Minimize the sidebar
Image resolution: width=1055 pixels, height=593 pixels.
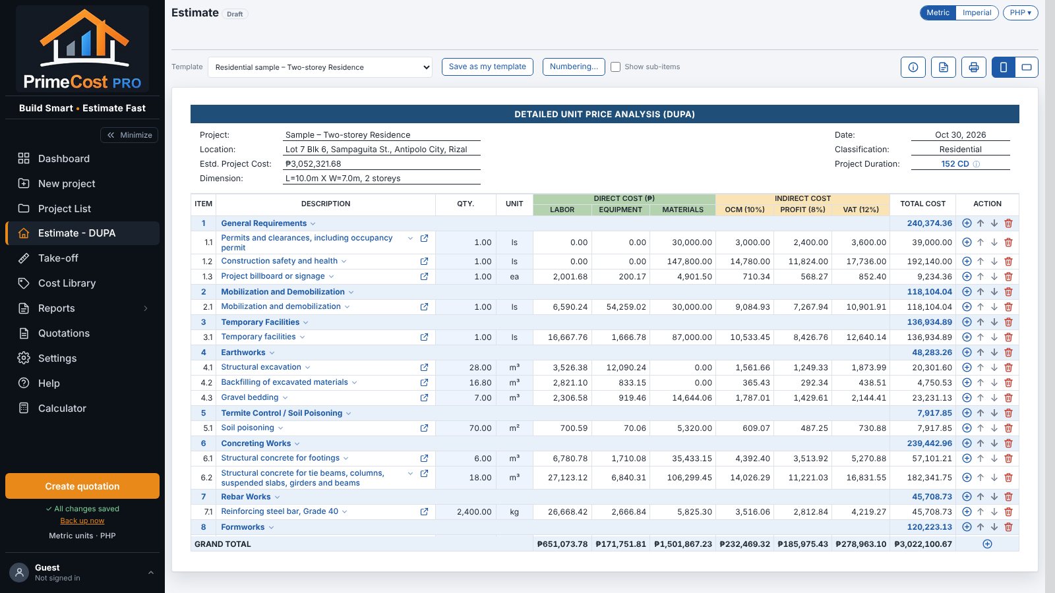click(129, 135)
